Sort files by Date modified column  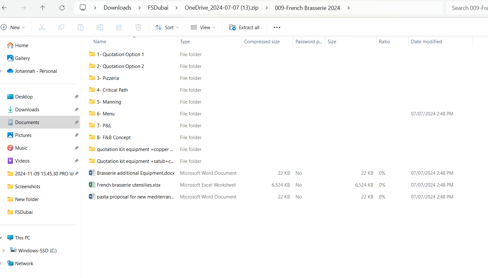(426, 42)
